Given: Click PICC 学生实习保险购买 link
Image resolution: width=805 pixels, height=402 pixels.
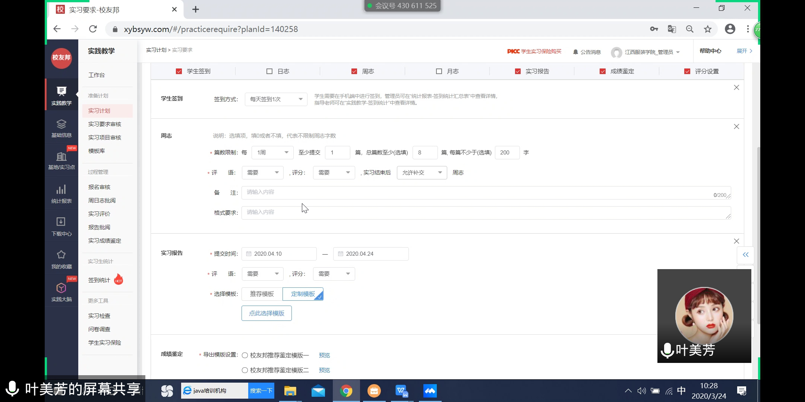Looking at the screenshot, I should [x=534, y=51].
